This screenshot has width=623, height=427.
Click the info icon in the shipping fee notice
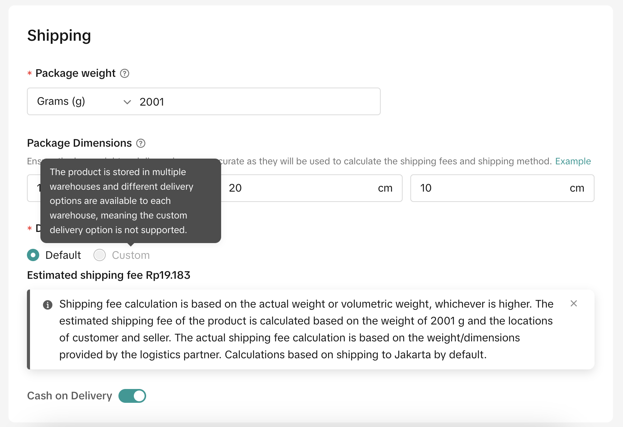click(48, 305)
